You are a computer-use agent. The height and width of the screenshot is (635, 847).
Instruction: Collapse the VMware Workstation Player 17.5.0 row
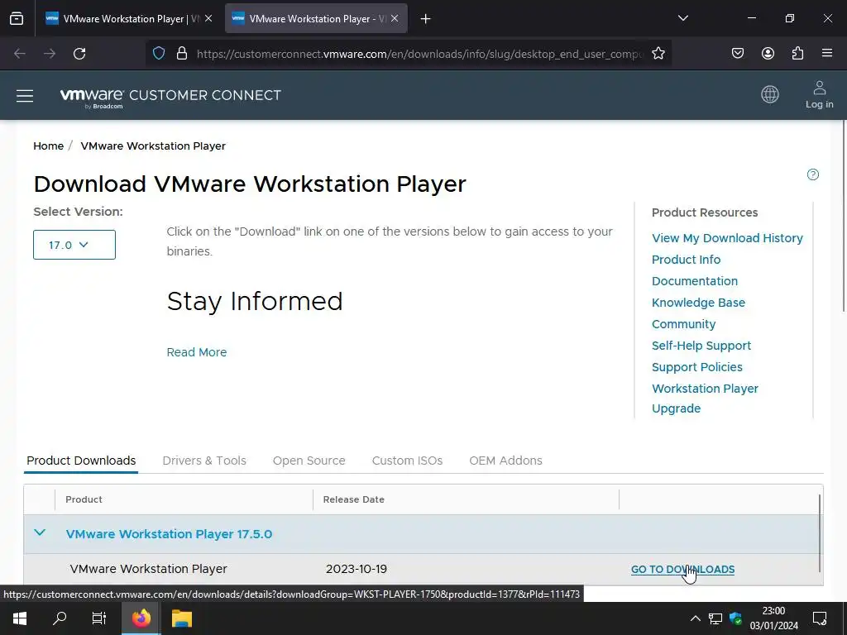pos(40,533)
